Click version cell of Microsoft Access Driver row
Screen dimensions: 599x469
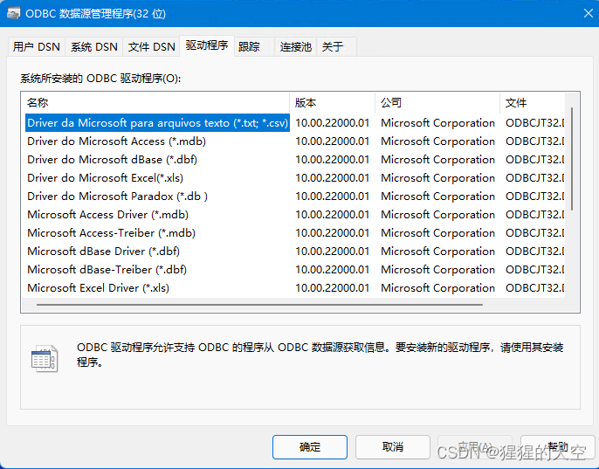tap(332, 215)
